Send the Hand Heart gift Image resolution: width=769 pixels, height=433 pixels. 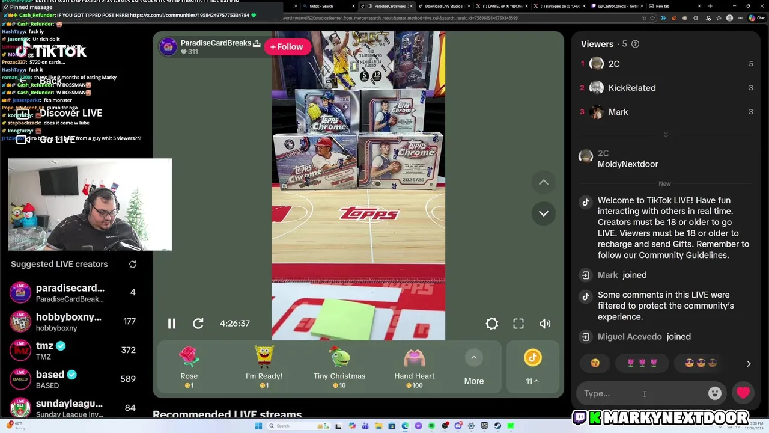pos(415,367)
